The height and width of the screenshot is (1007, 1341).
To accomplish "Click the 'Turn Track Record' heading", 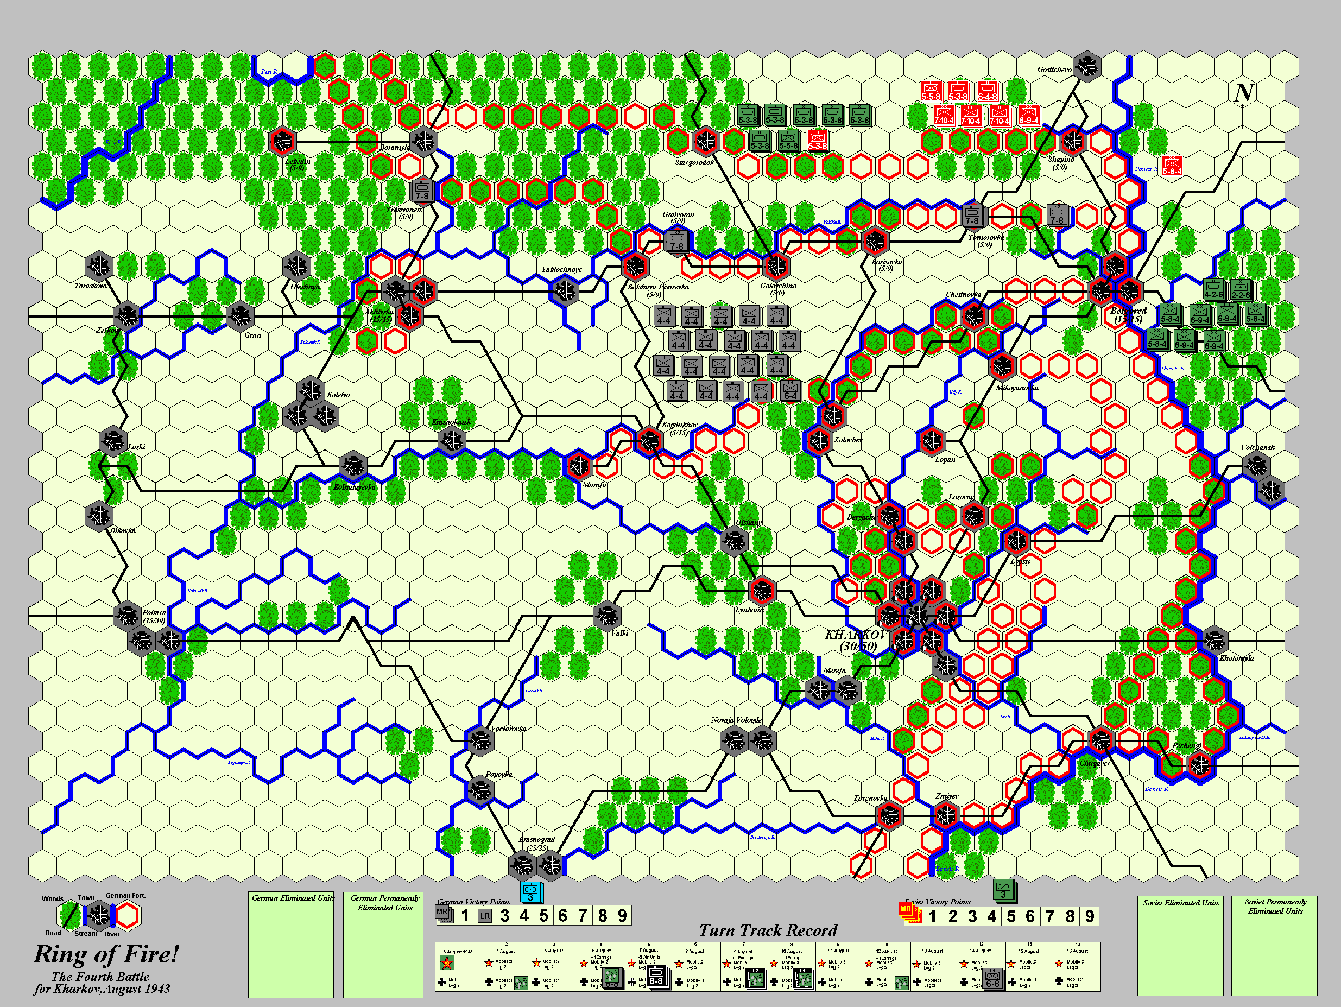I will (768, 930).
